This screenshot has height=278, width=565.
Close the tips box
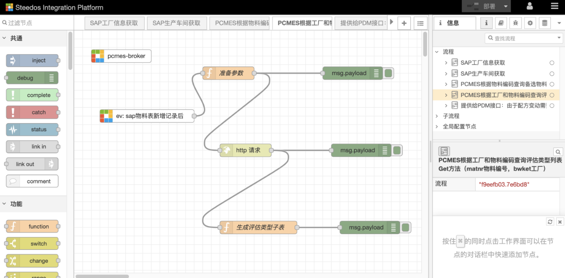point(560,222)
